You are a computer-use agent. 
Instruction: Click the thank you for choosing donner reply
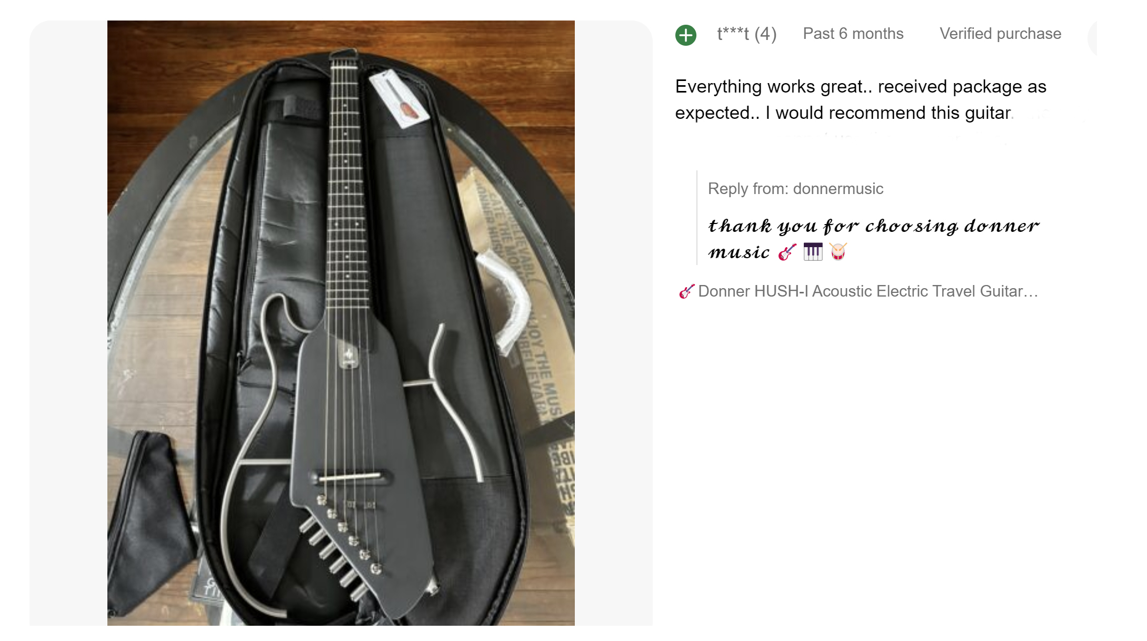(874, 239)
